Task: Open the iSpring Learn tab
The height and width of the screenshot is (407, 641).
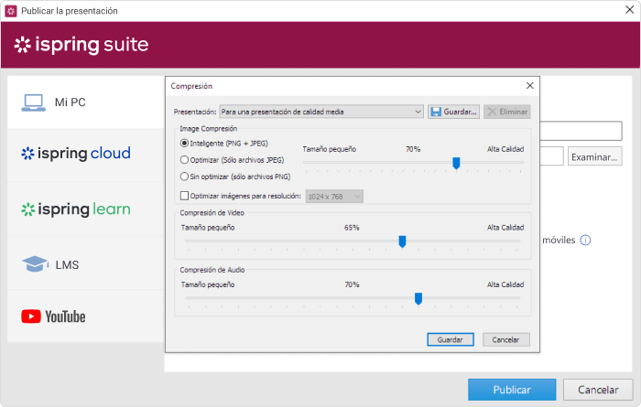Action: click(86, 209)
